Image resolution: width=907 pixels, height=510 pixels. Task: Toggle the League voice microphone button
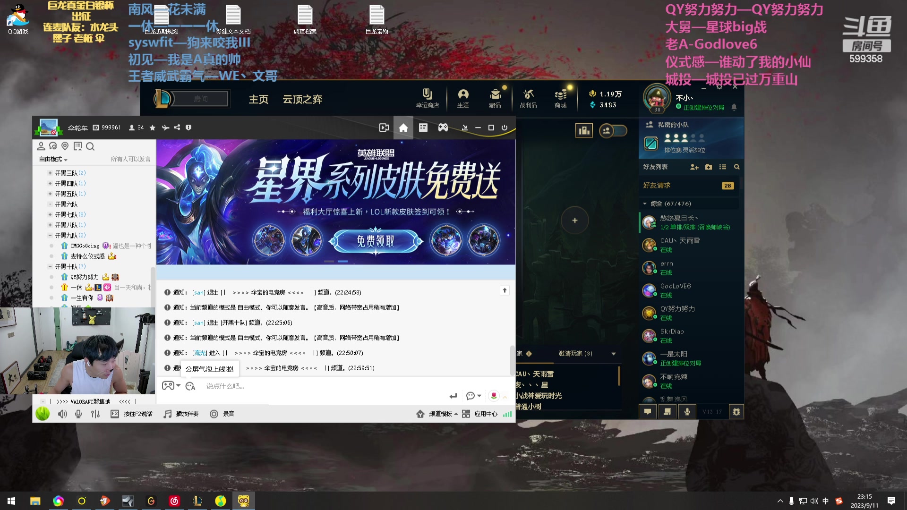pos(687,412)
